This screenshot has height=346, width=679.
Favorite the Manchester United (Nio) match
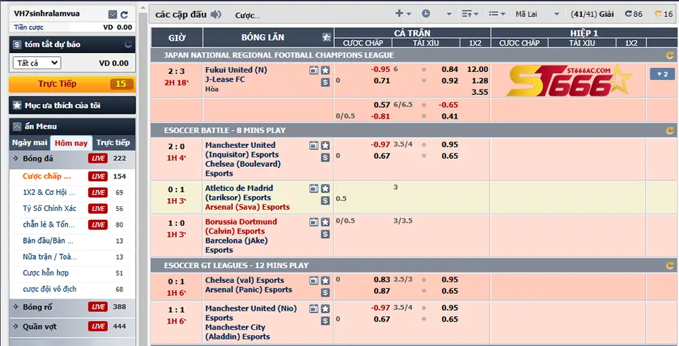[x=325, y=309]
